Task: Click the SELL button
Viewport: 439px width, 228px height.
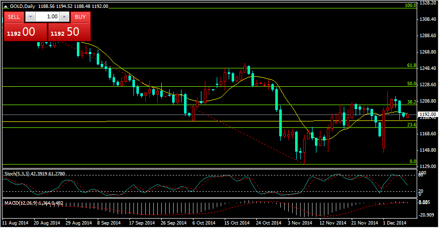Action: click(14, 17)
